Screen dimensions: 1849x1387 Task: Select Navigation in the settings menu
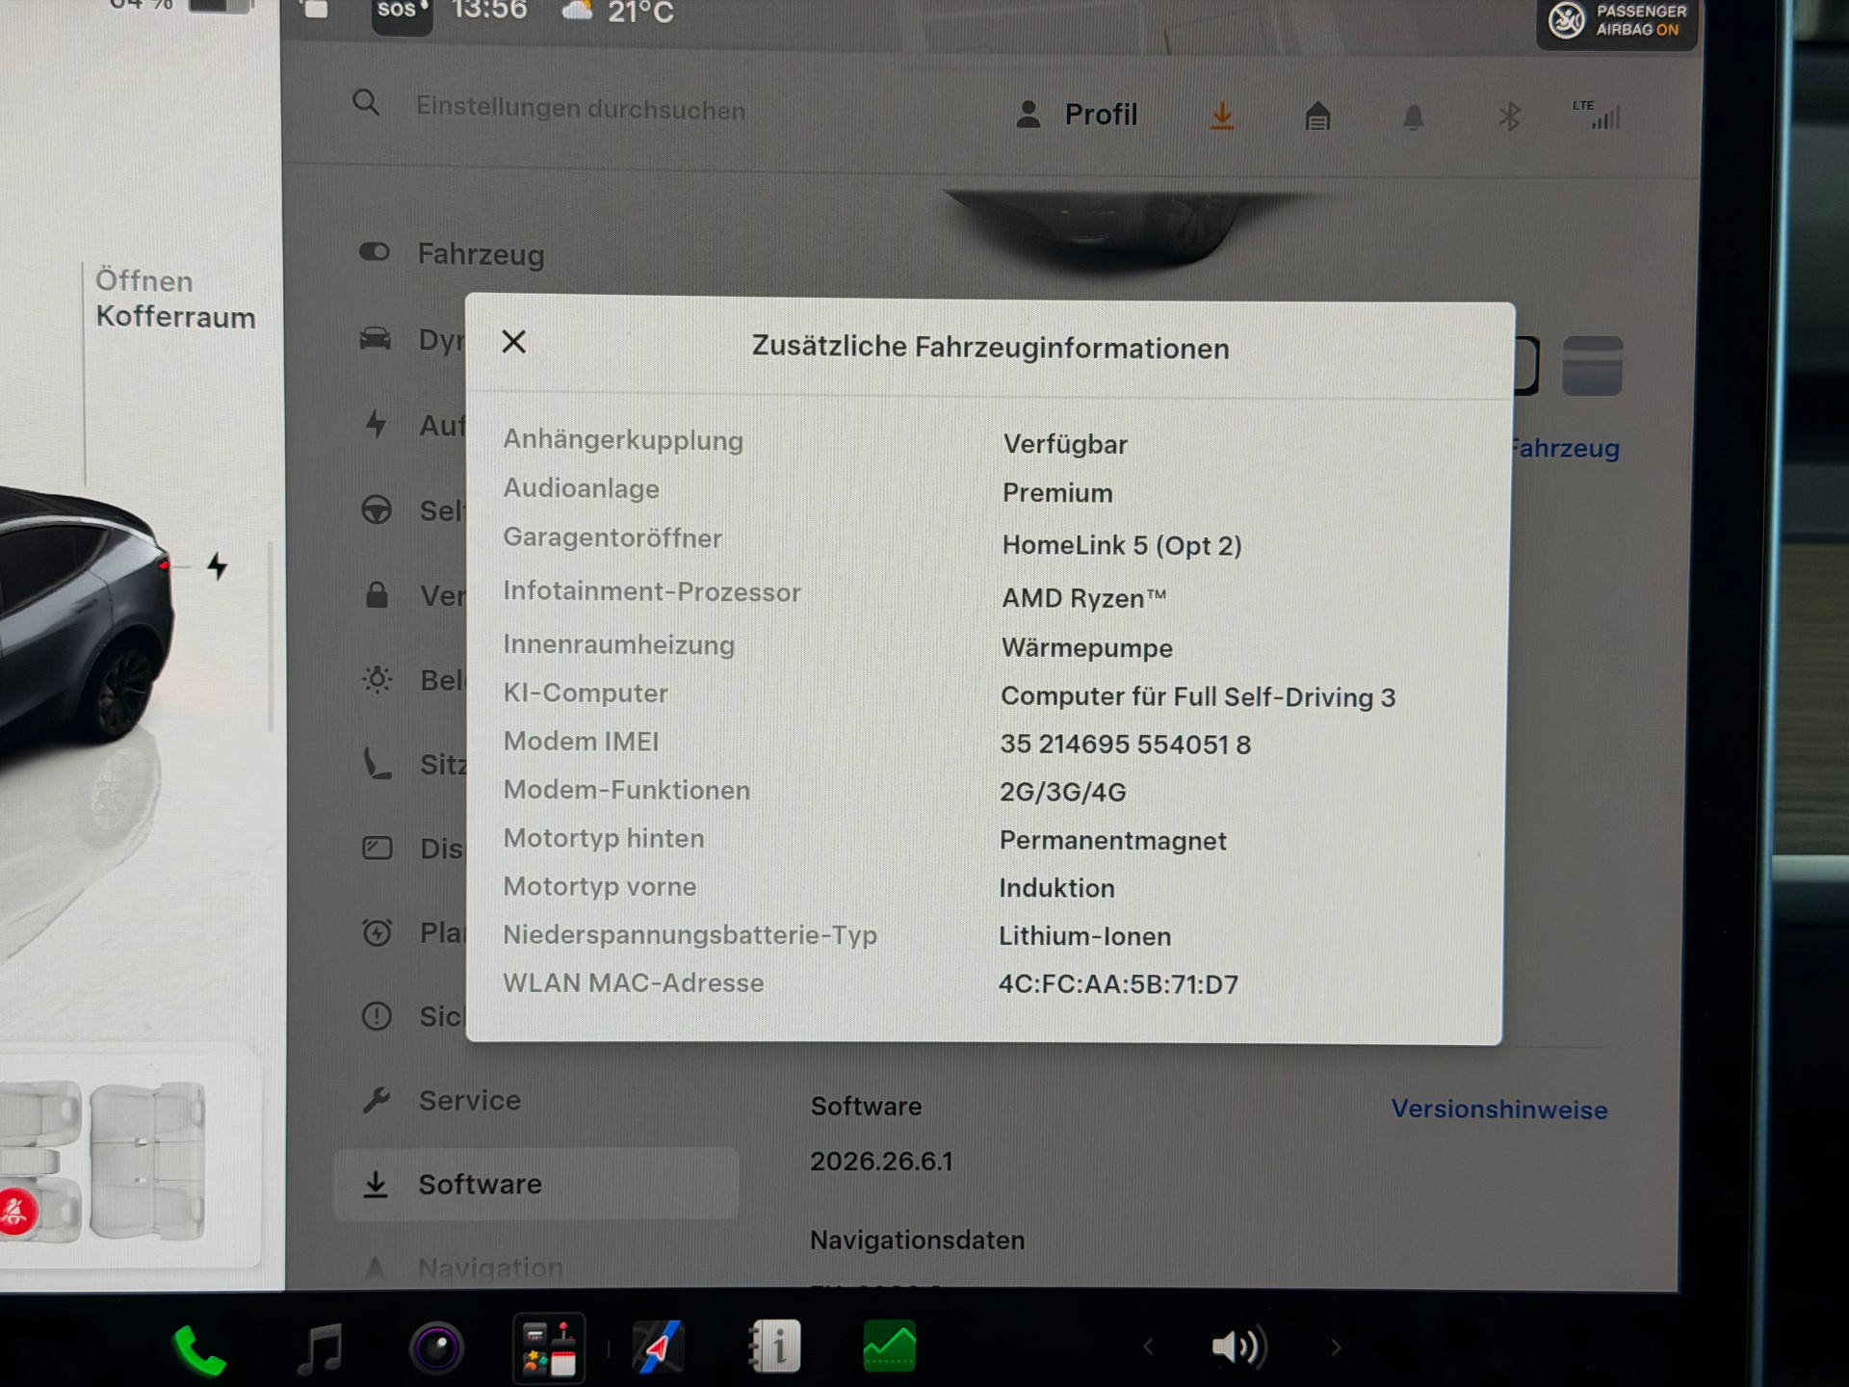click(x=463, y=1268)
